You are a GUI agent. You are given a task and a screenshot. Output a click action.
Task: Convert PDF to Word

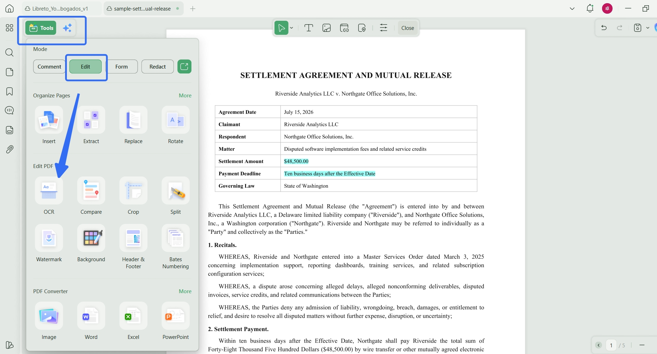(x=91, y=316)
